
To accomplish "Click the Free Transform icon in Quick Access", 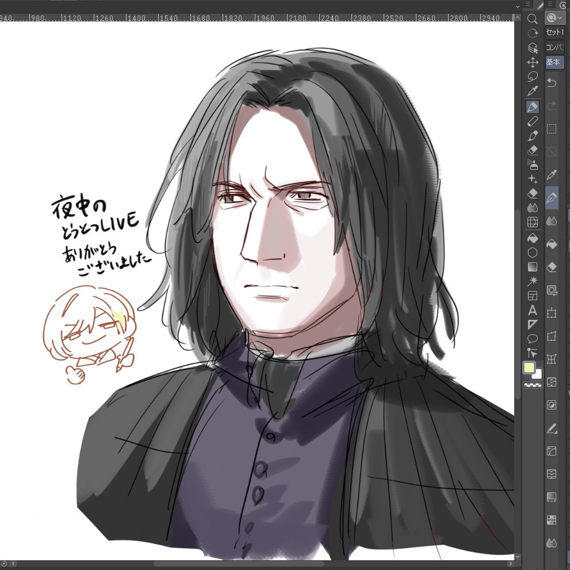I will pyautogui.click(x=552, y=336).
